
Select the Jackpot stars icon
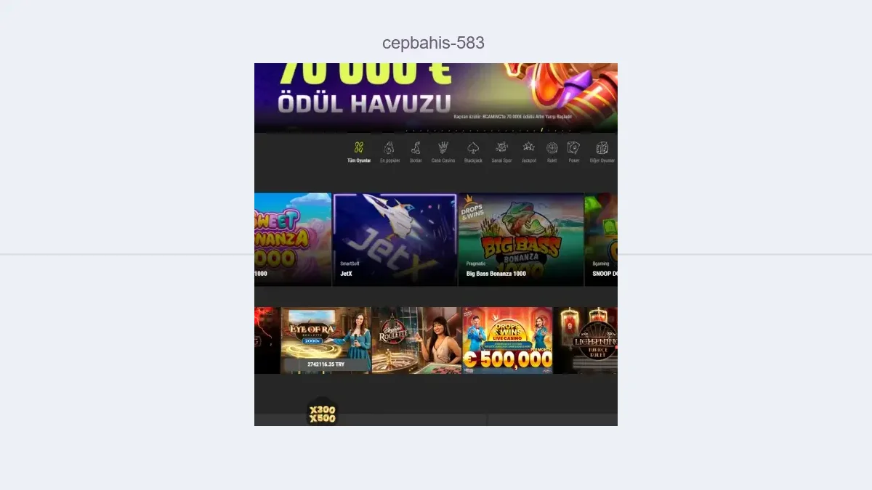[x=529, y=152]
